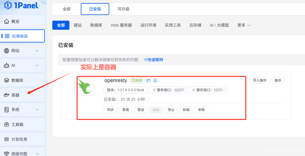This screenshot has width=305, height=156.
Task: Click the diamond icon beside 高级功能
Action: coord(7,154)
